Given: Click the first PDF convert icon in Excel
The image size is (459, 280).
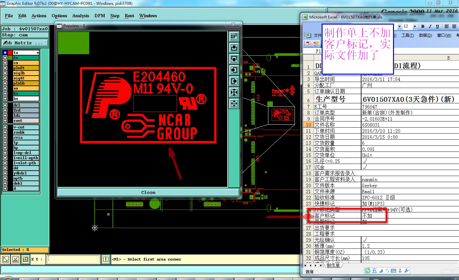Looking at the screenshot, I should click(309, 44).
